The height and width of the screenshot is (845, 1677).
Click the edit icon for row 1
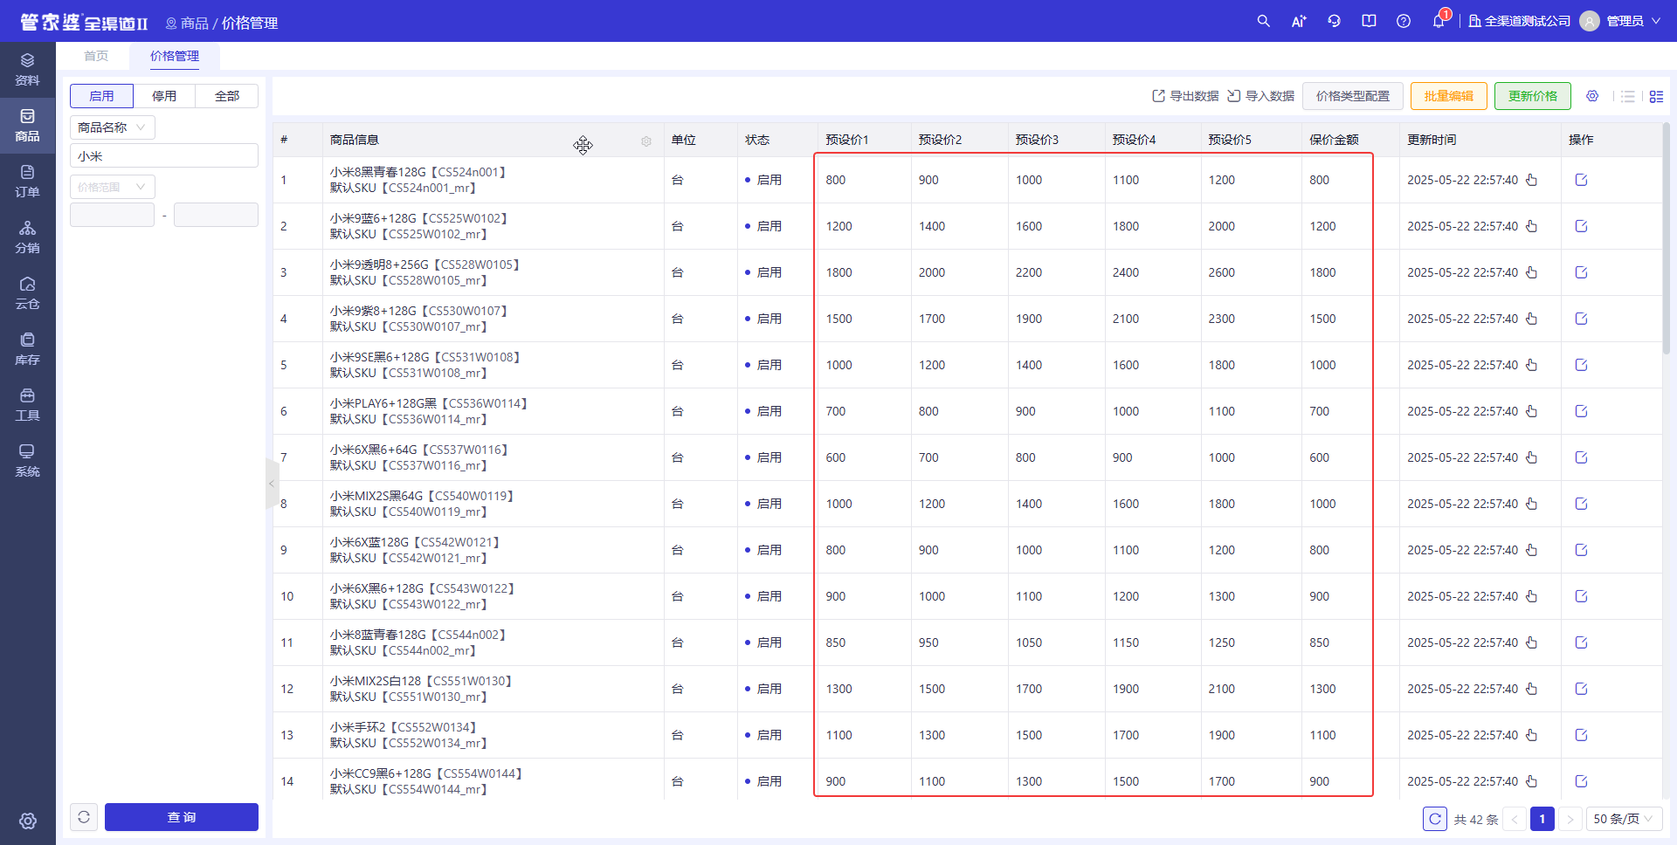point(1581,180)
